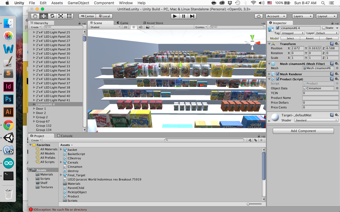Open the Shader Standard dropdown

point(316,120)
